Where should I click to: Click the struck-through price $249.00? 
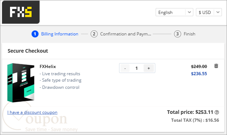pos(199,67)
